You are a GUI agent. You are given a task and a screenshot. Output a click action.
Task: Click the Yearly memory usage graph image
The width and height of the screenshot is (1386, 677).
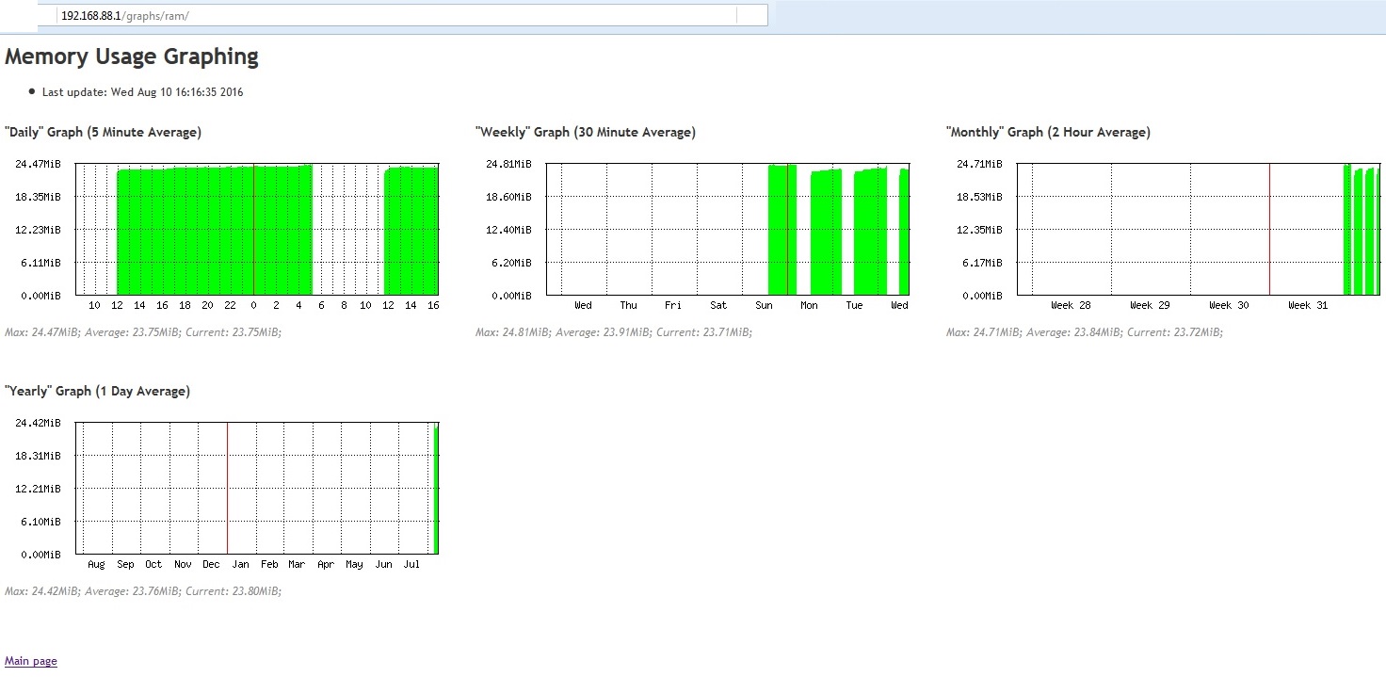click(223, 493)
